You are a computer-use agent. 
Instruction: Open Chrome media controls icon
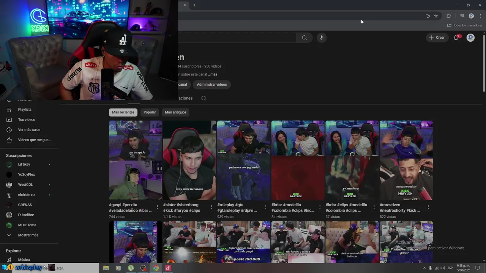(462, 16)
